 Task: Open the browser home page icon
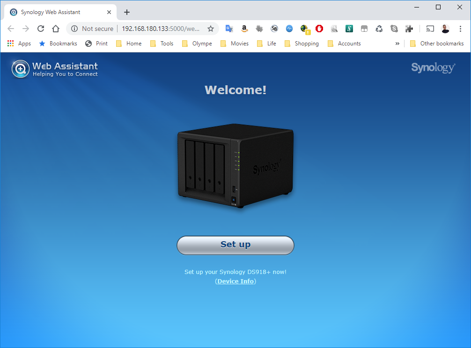click(56, 29)
